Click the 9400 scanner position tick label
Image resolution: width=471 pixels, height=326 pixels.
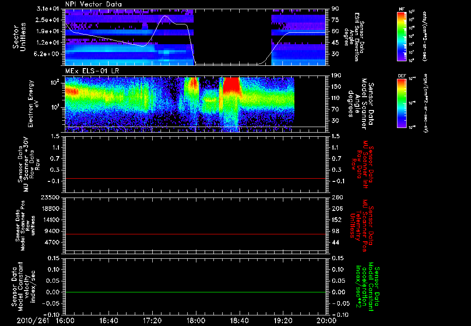[52, 231]
